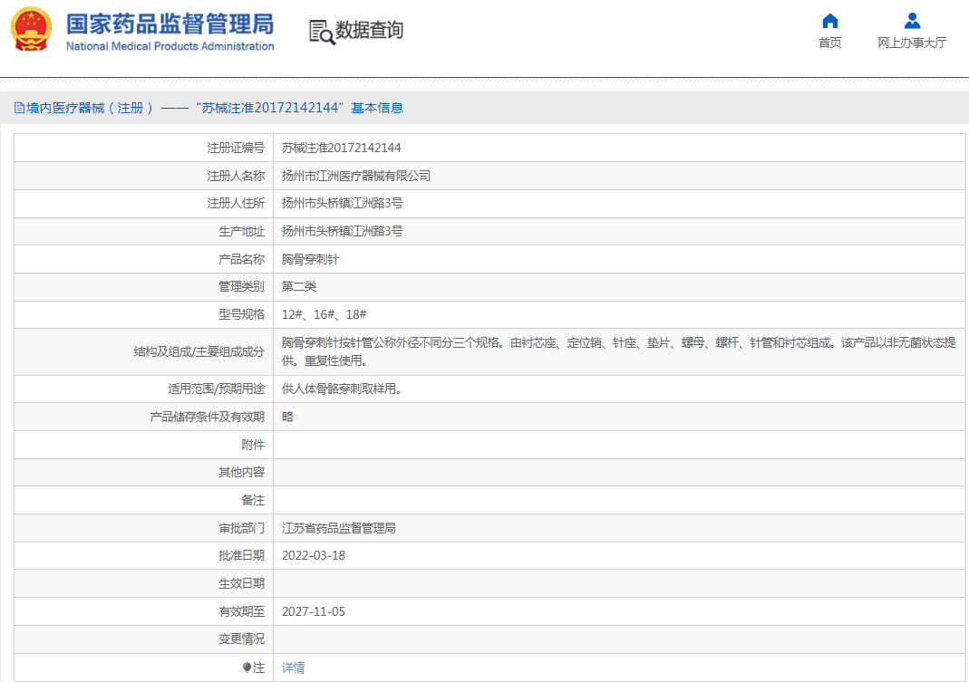Click the document icon before 境内医疗器械
Screen dimensions: 969x682
point(20,108)
